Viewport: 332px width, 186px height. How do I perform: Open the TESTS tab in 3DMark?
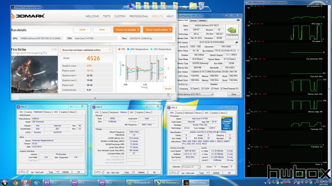click(x=107, y=16)
